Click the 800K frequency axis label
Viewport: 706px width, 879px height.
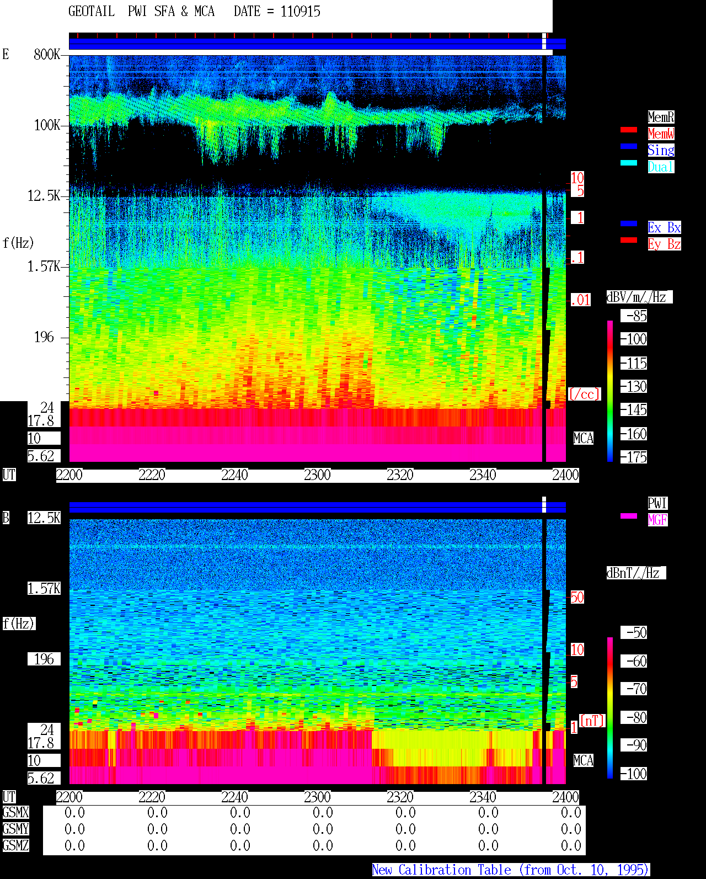click(47, 55)
